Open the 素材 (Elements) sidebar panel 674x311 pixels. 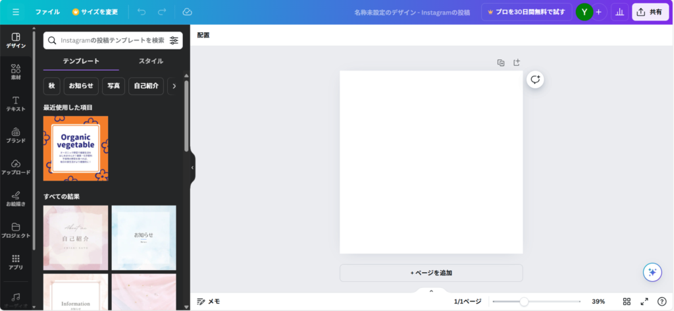(x=16, y=72)
